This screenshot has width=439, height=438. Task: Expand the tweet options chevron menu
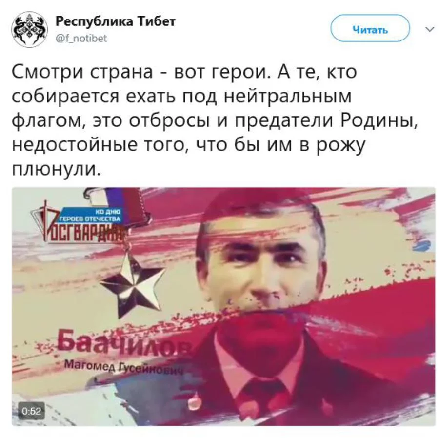tap(430, 29)
